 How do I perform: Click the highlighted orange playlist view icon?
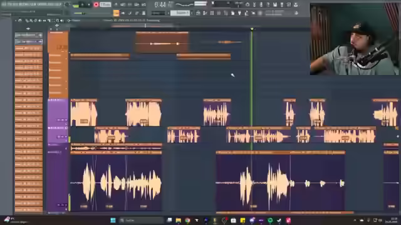pyautogui.click(x=116, y=12)
